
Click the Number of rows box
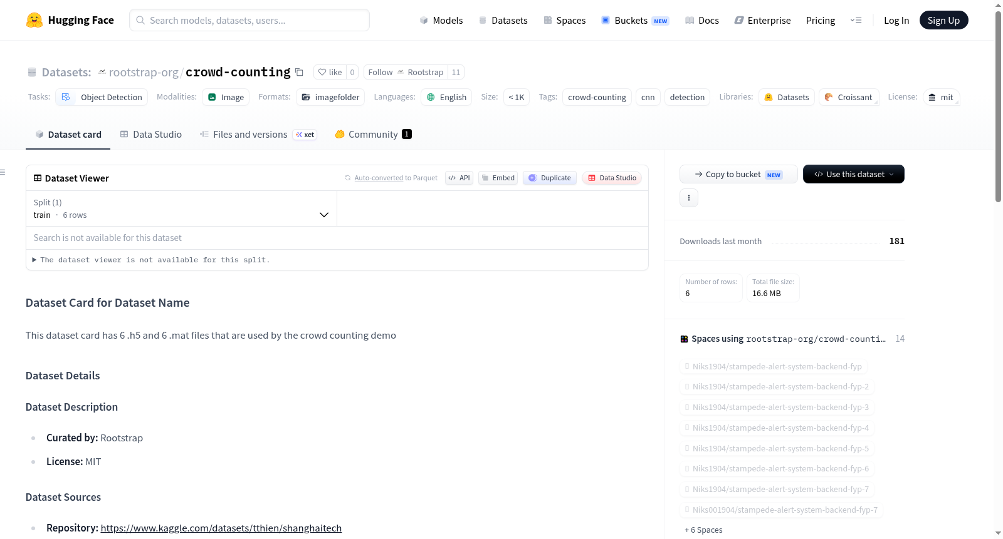[711, 288]
